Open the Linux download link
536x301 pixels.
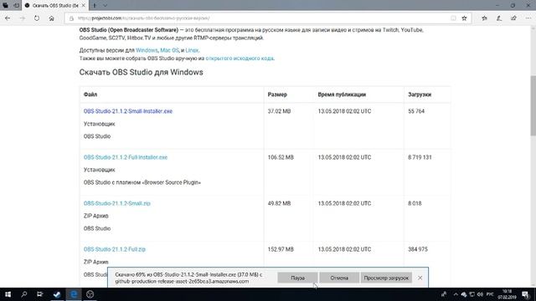192,50
